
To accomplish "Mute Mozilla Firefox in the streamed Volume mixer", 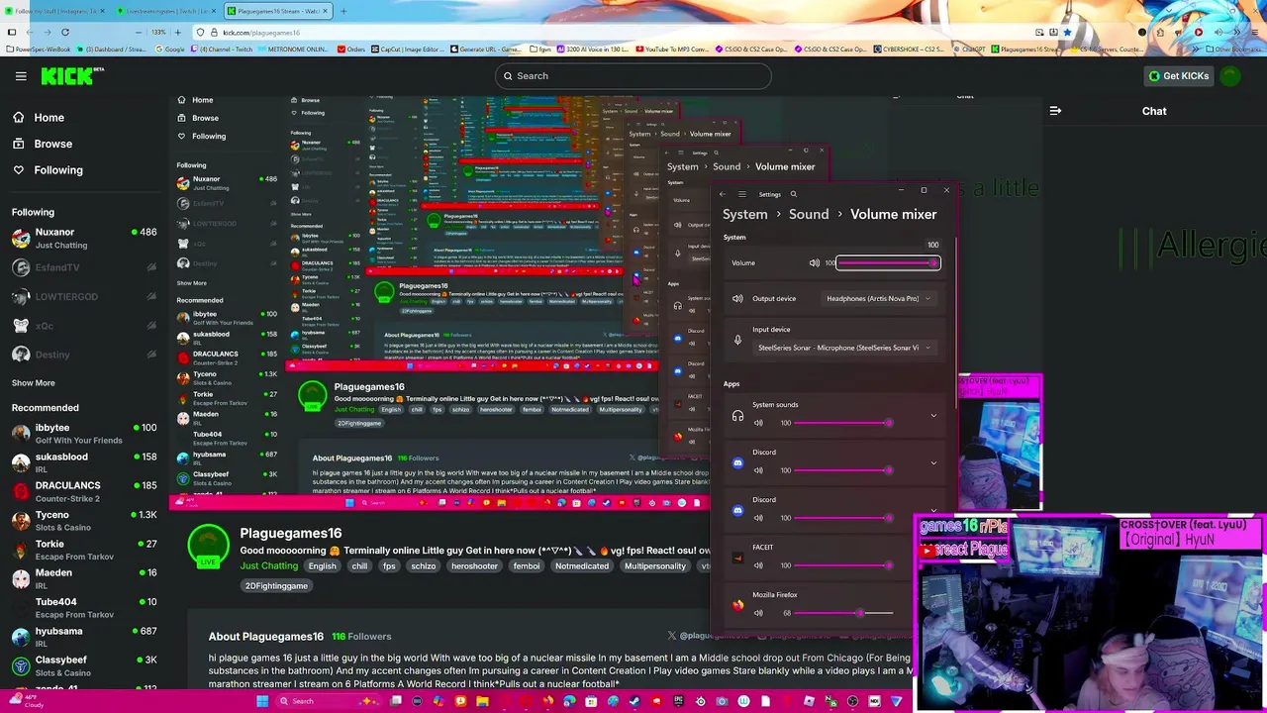I will click(x=758, y=613).
